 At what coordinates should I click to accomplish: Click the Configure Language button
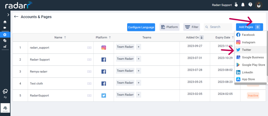click(x=141, y=27)
